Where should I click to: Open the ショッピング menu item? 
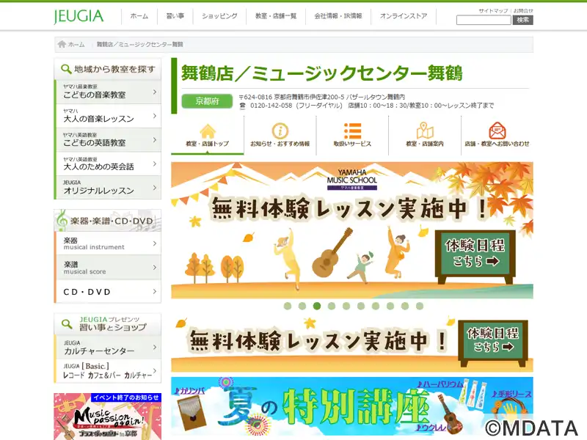click(219, 16)
